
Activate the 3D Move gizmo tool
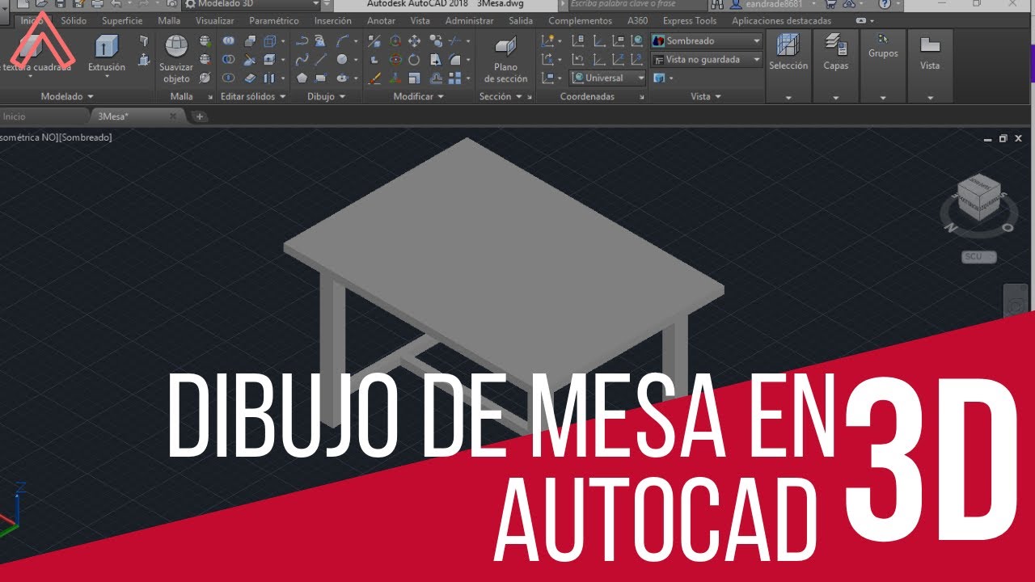click(395, 40)
